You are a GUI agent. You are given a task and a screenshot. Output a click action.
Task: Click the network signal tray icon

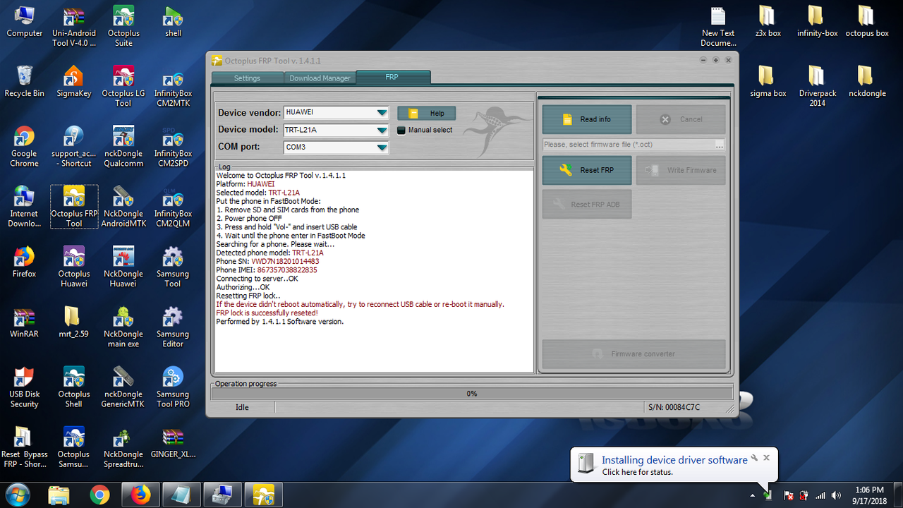coord(820,495)
